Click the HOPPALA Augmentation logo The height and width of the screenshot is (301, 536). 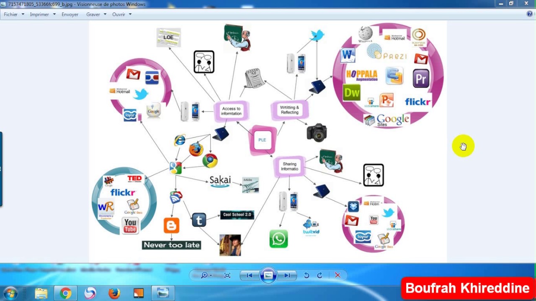coord(362,76)
